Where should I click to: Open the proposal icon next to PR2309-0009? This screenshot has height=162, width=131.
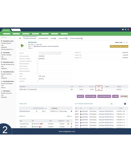coord(23,46)
